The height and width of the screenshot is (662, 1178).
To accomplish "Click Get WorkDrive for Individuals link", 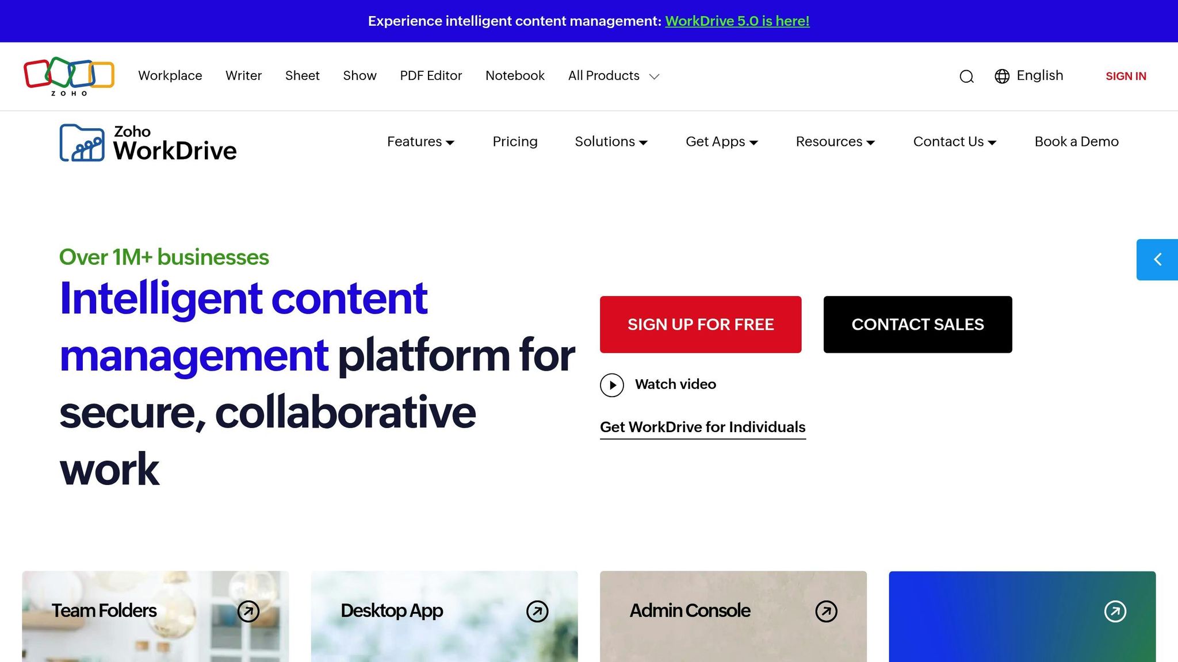I will [702, 427].
